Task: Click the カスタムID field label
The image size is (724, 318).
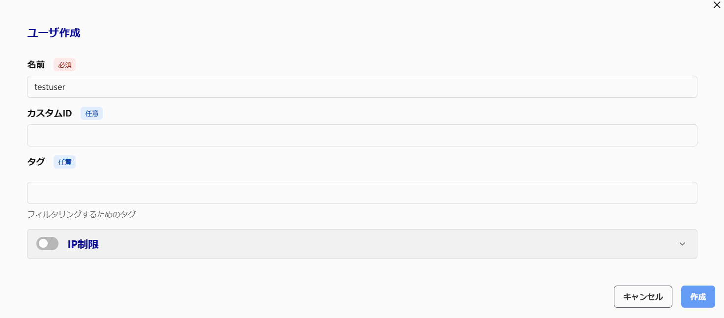Action: click(x=50, y=114)
